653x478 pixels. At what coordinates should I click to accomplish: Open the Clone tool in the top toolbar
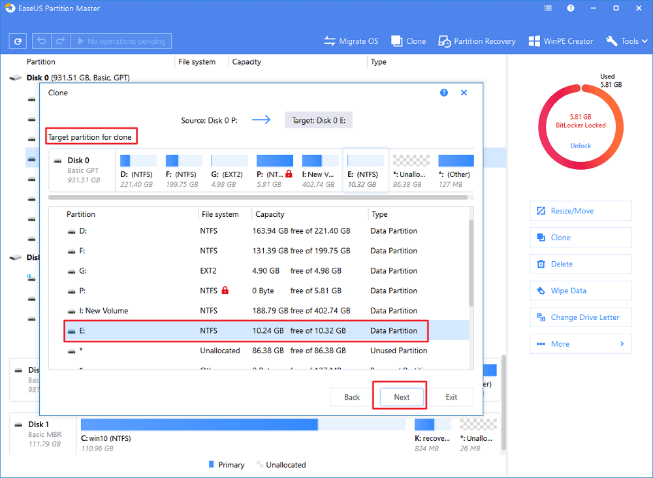[x=409, y=41]
